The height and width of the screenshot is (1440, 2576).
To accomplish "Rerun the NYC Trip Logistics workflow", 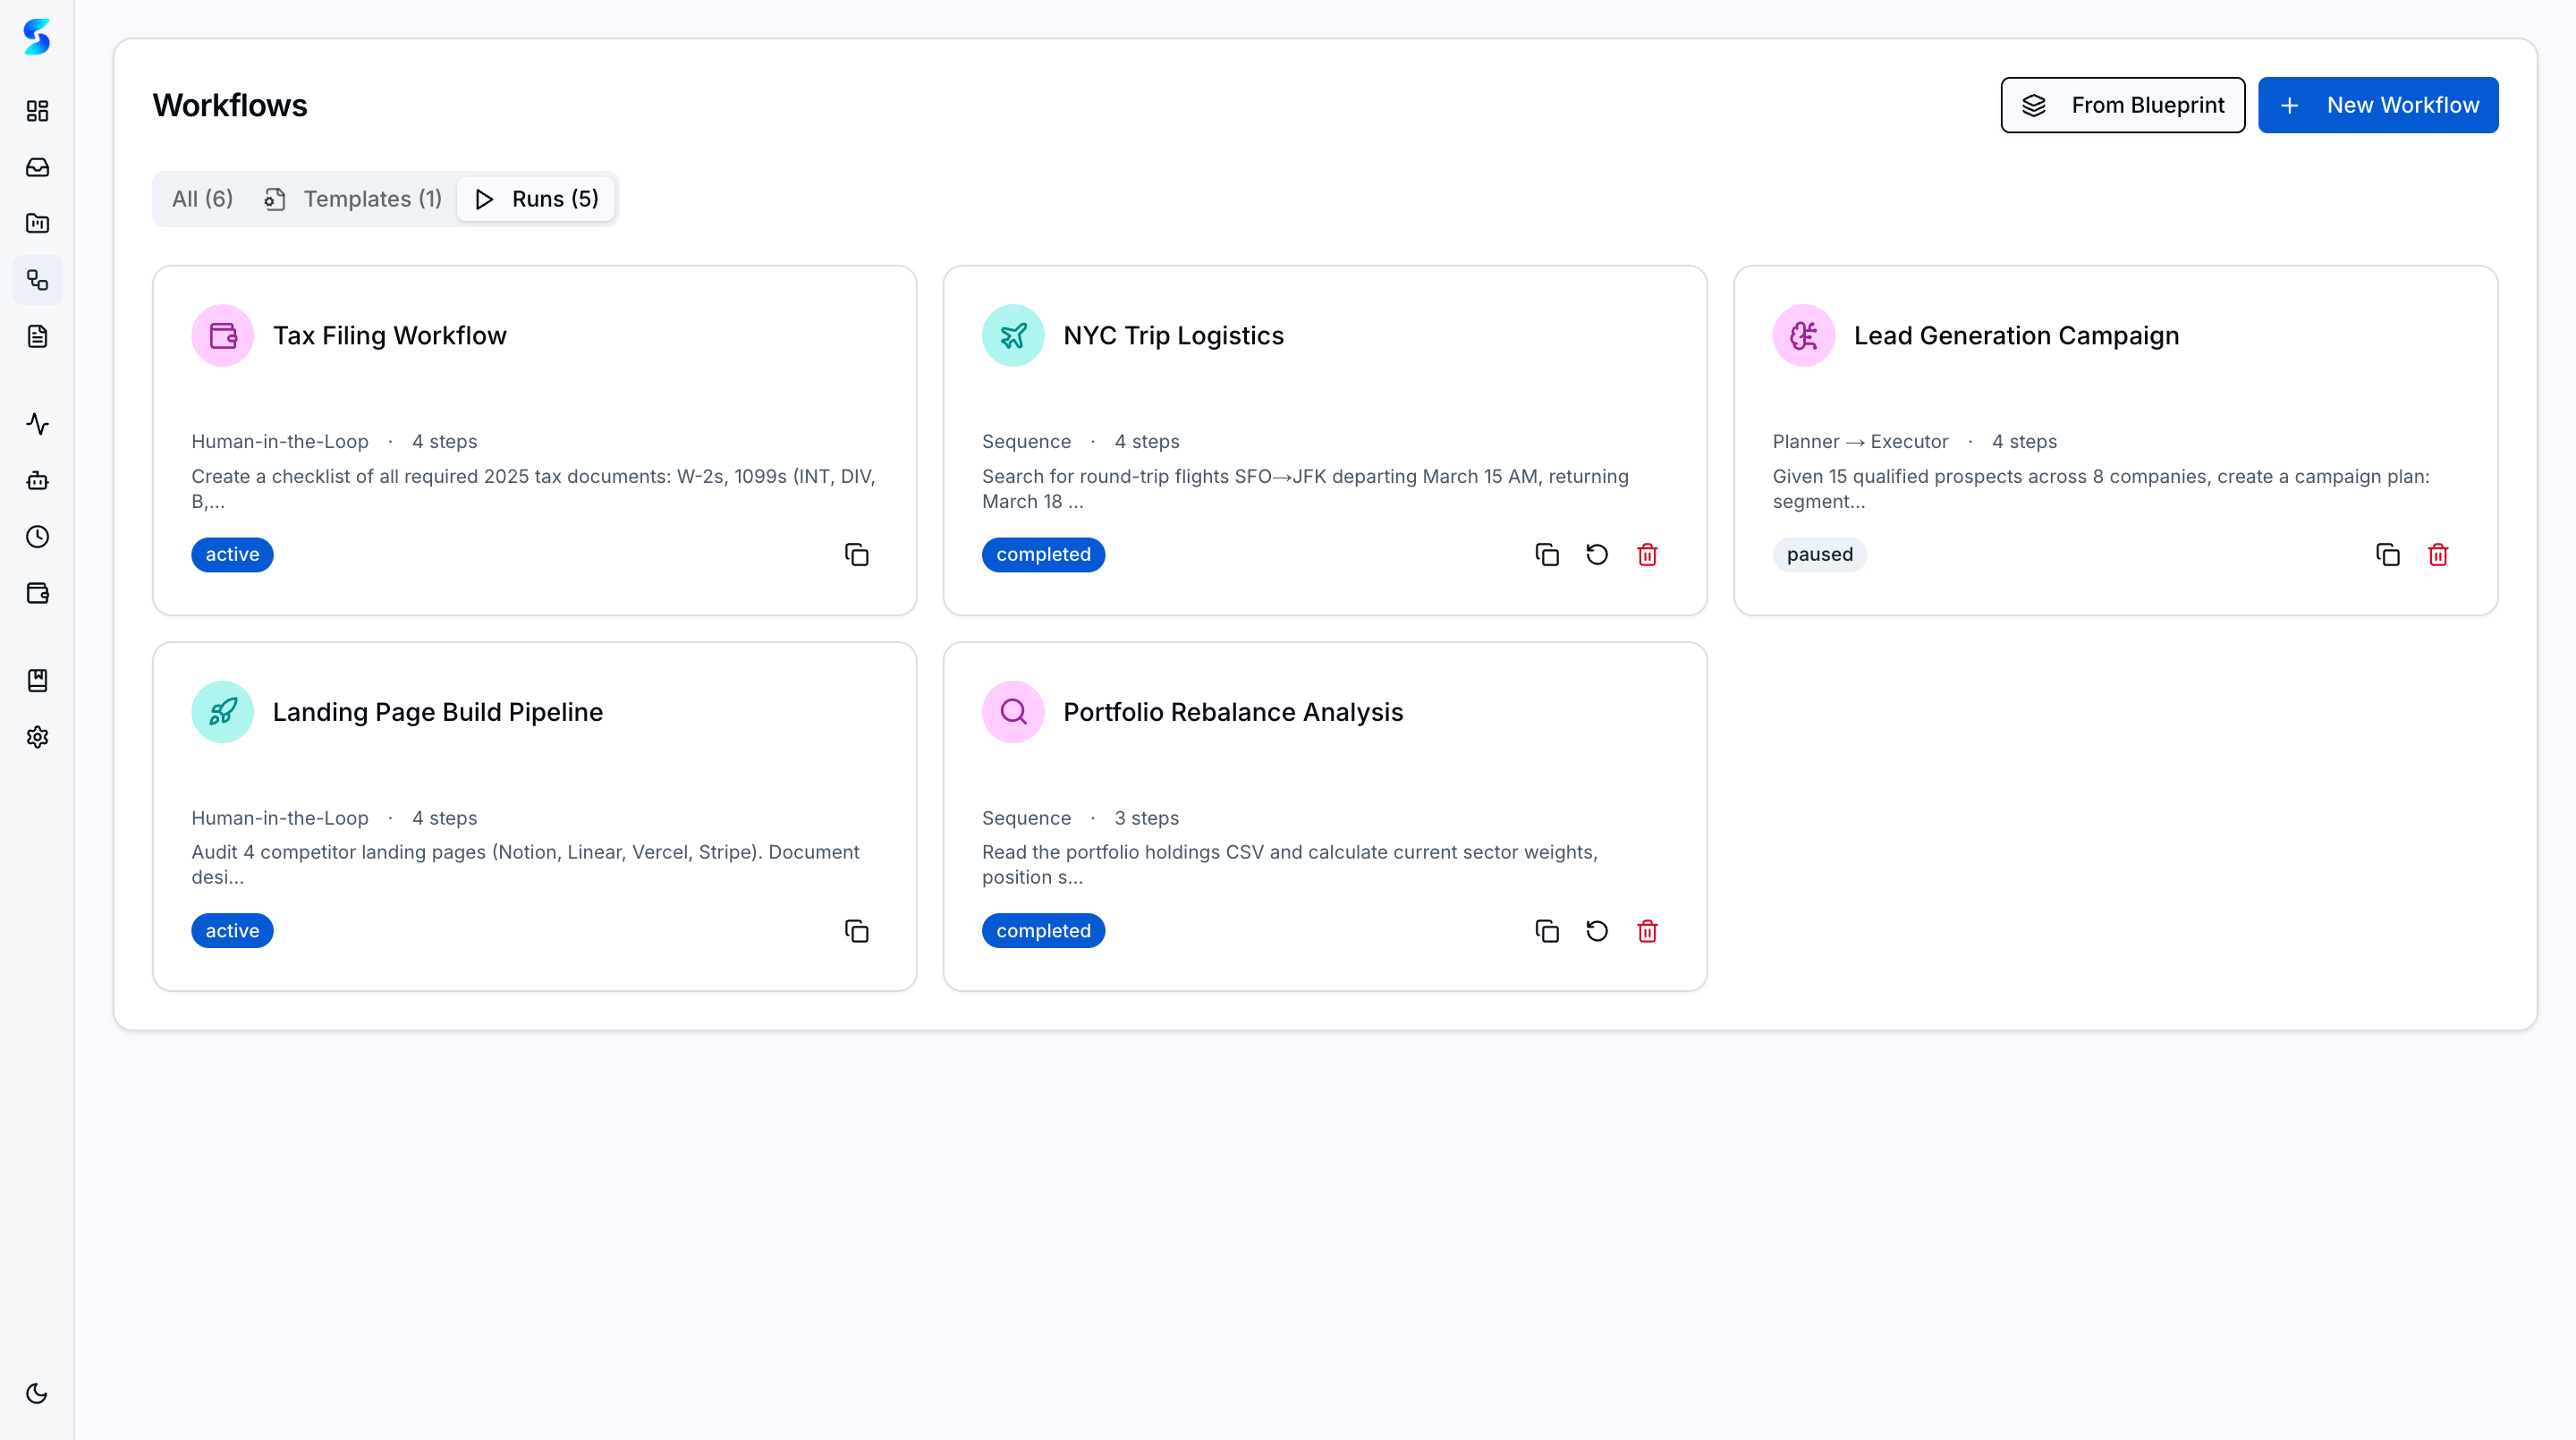I will [x=1596, y=554].
